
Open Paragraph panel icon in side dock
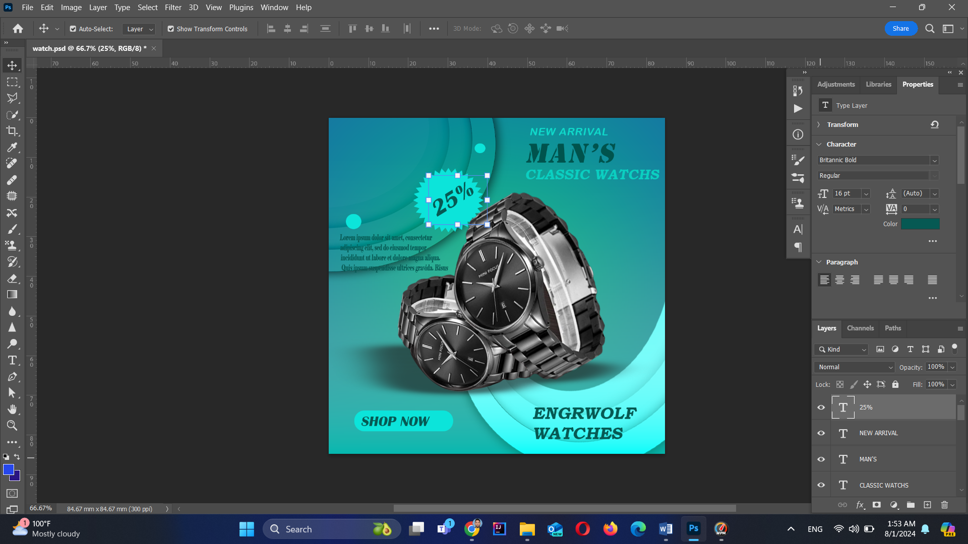coord(798,247)
